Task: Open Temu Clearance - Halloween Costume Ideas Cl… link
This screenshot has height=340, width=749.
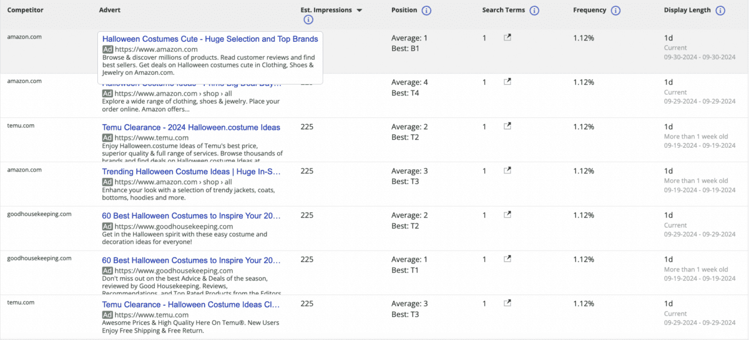Action: click(191, 304)
